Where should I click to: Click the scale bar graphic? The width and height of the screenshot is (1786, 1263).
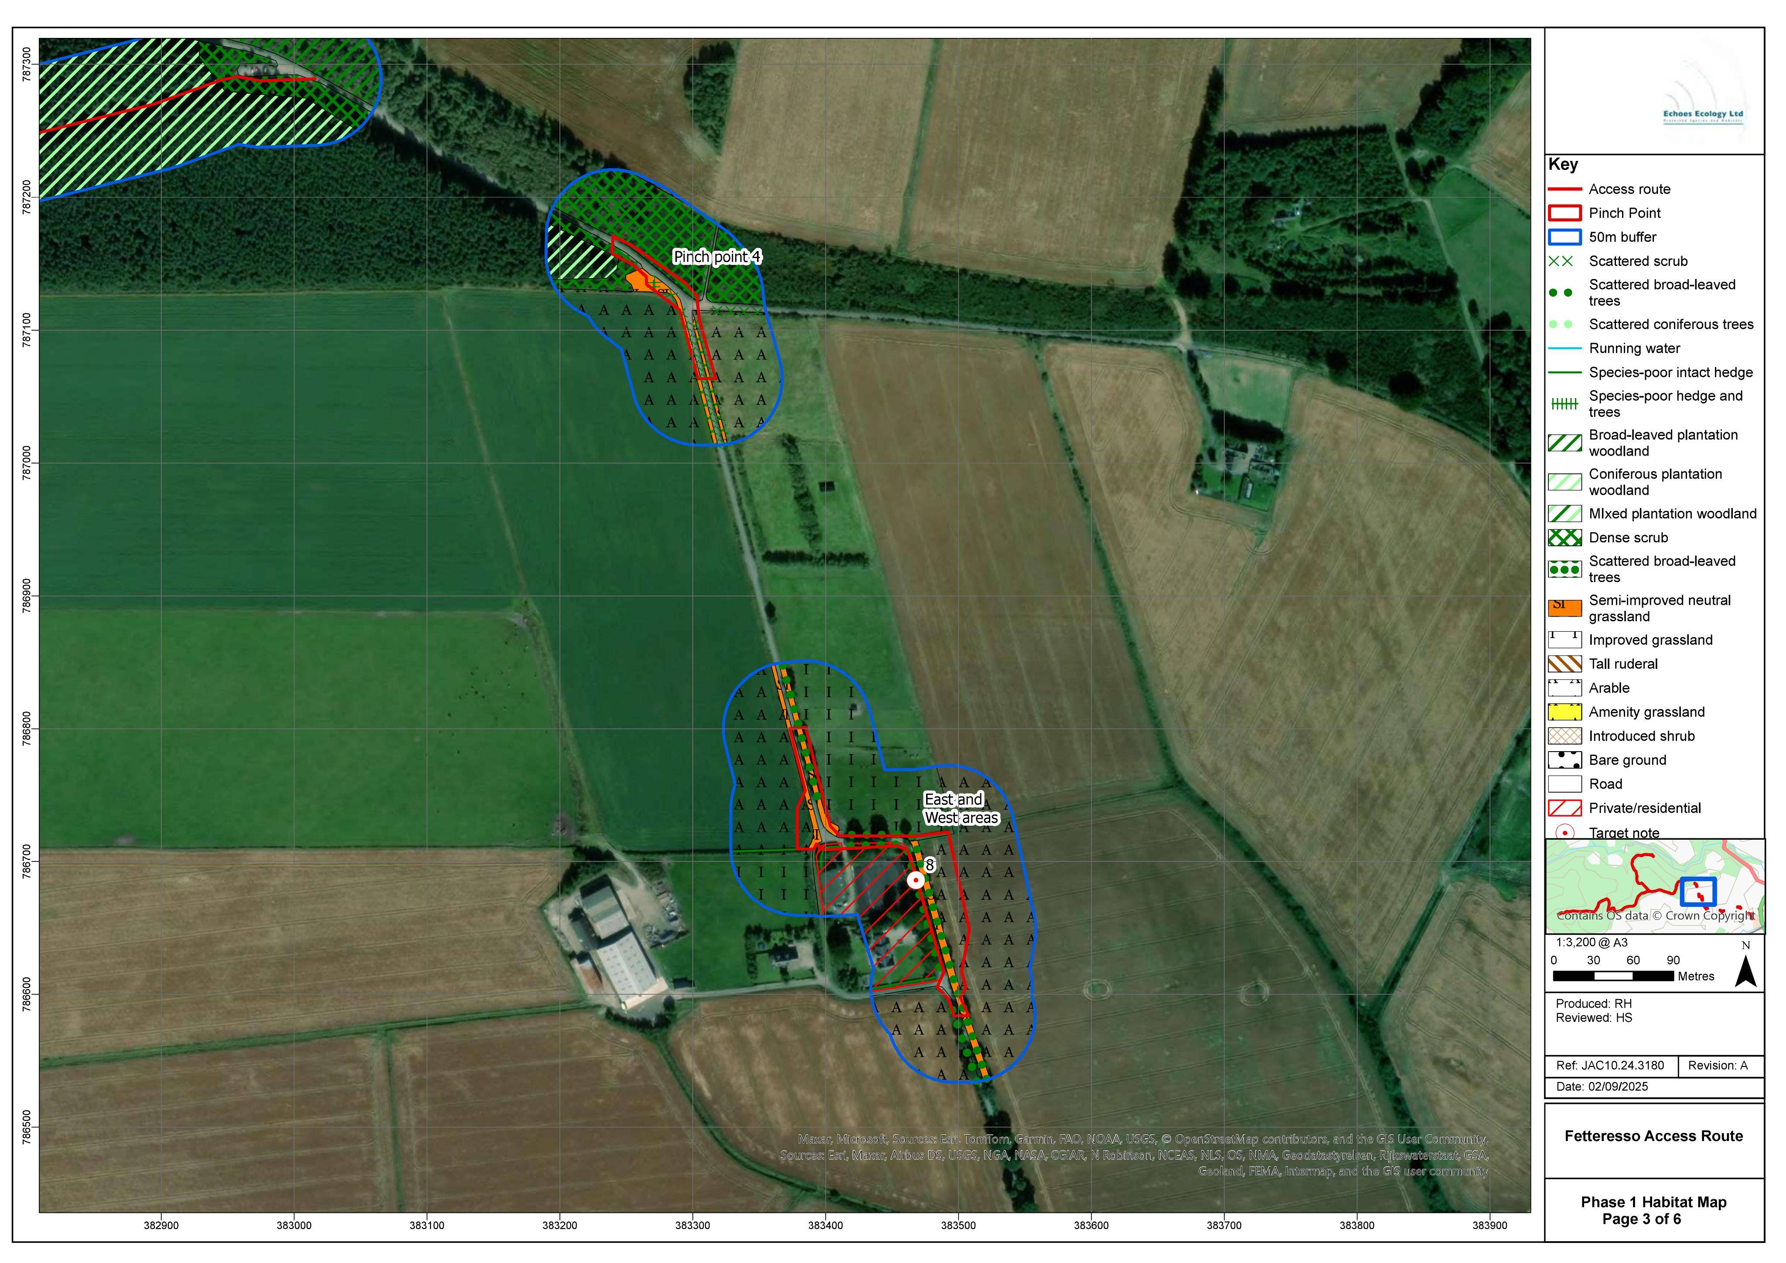pos(1613,976)
